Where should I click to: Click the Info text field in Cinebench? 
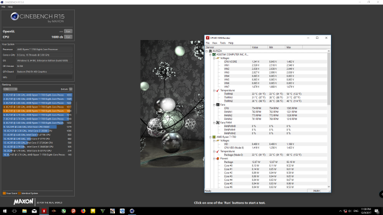tap(44, 77)
